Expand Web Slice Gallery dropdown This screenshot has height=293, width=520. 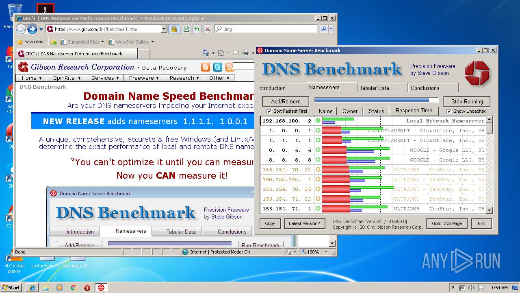click(152, 42)
